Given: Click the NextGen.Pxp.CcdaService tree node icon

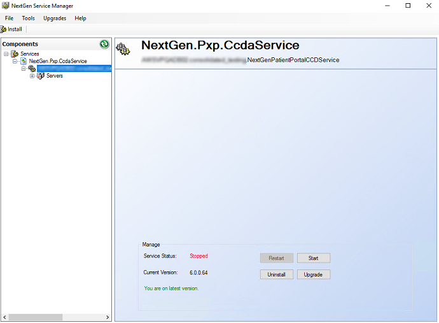Looking at the screenshot, I should click(24, 61).
